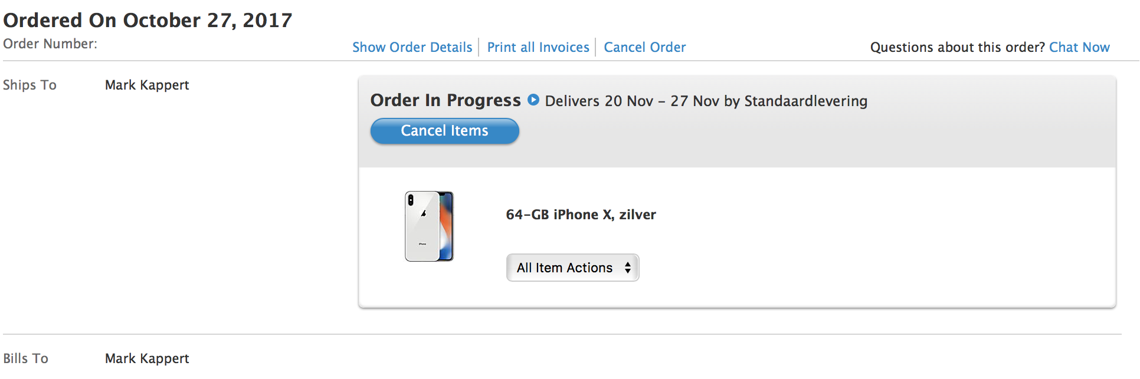Select the Cancel Order link
The height and width of the screenshot is (379, 1140).
point(644,47)
